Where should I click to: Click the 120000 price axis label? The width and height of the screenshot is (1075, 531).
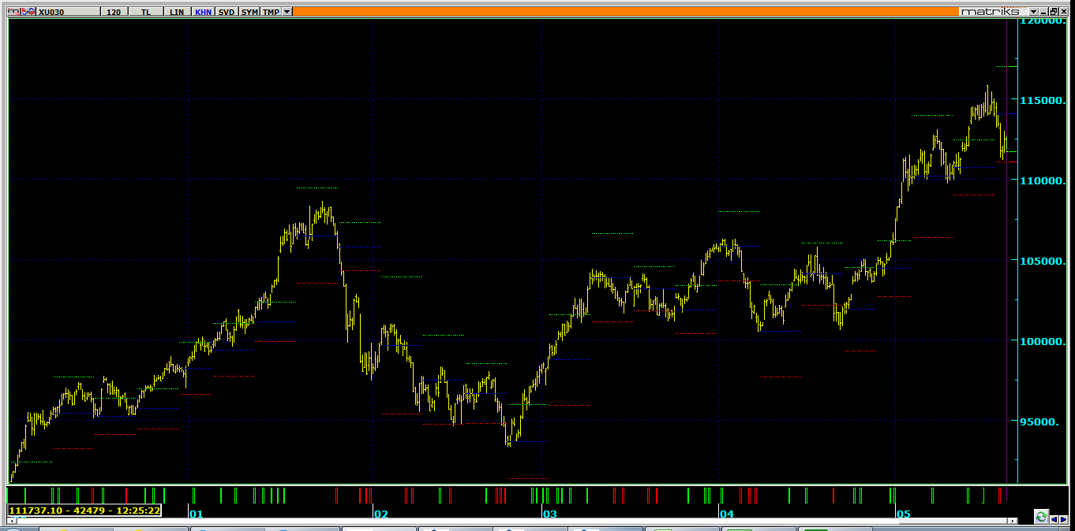coord(1043,21)
